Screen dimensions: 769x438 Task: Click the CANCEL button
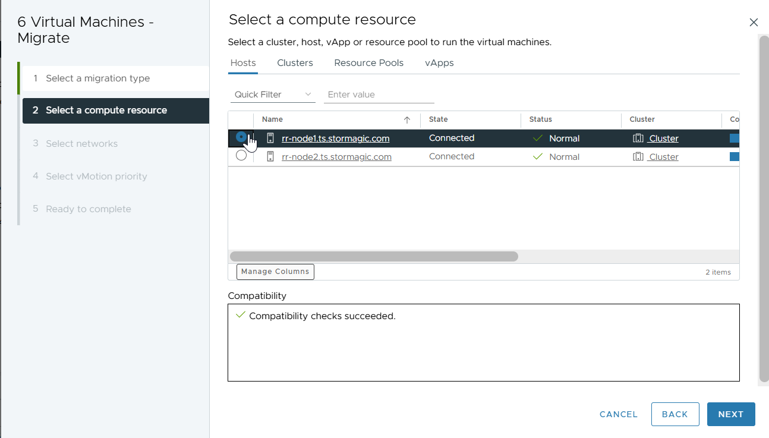[619, 414]
